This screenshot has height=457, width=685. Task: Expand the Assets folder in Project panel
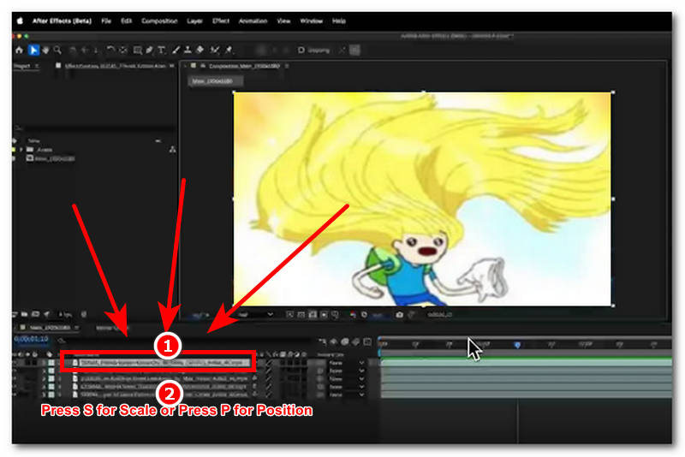pos(21,150)
